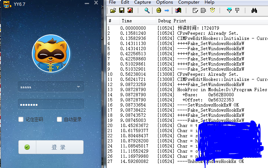The image size is (268, 168).
Task: Select row 8 with time 0.51029861
Action: [187, 64]
